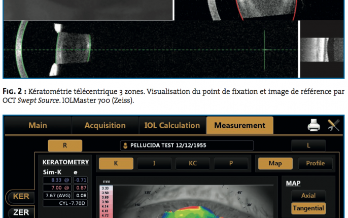
Task: Click the retinal fixation thumbnail beside the OCT scan
Action: (x=322, y=50)
